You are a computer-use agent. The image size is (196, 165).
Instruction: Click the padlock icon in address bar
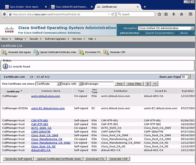10,14
